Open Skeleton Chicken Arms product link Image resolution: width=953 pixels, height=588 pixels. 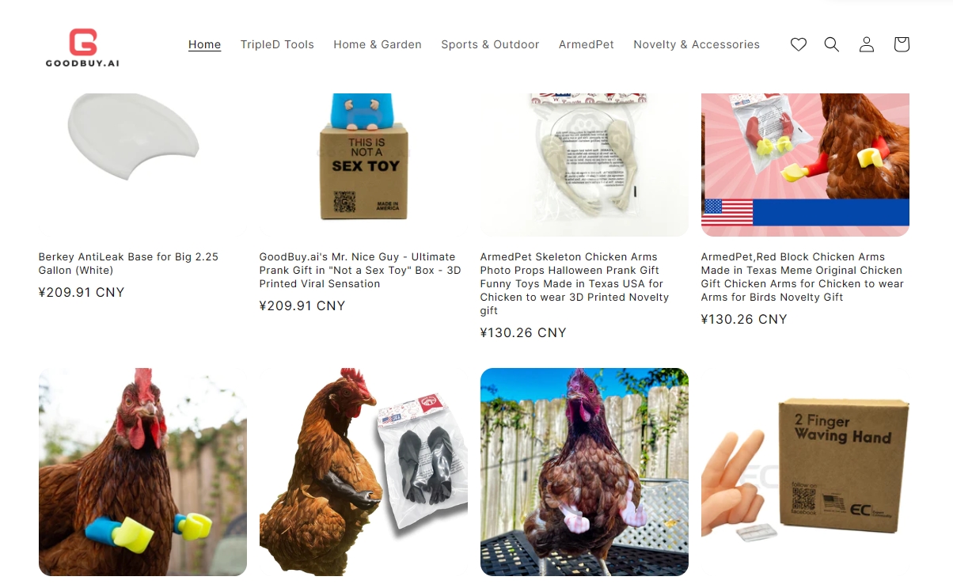[575, 283]
